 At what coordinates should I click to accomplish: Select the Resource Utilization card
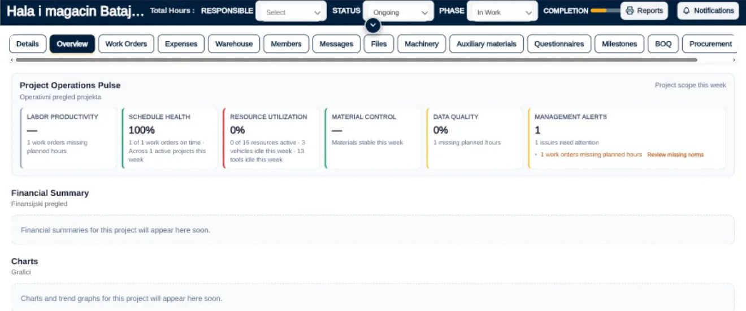coord(271,139)
